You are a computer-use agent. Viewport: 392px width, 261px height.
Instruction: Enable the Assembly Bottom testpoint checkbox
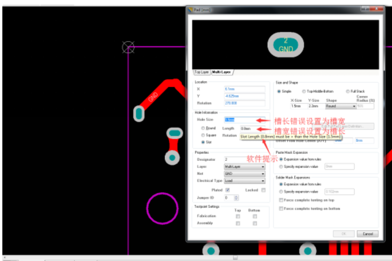pos(255,224)
